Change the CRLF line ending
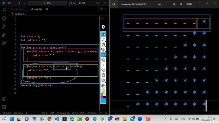The height and width of the screenshot is (123, 219). [x=52, y=113]
